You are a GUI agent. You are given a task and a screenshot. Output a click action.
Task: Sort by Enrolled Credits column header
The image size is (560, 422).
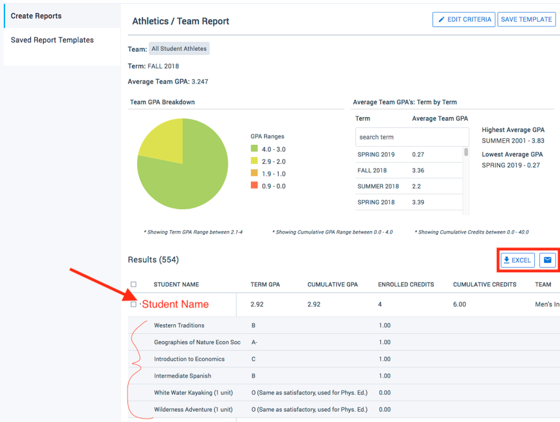point(406,284)
